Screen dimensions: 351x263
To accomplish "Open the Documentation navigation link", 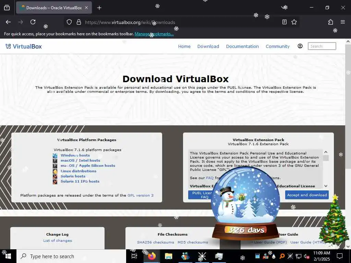I will pyautogui.click(x=242, y=46).
